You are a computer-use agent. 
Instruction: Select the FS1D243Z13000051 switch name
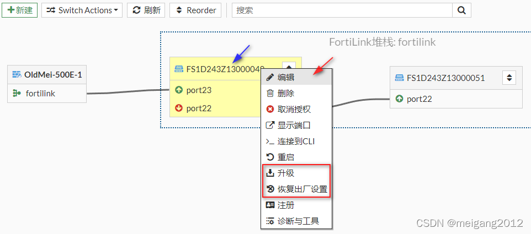pos(445,78)
